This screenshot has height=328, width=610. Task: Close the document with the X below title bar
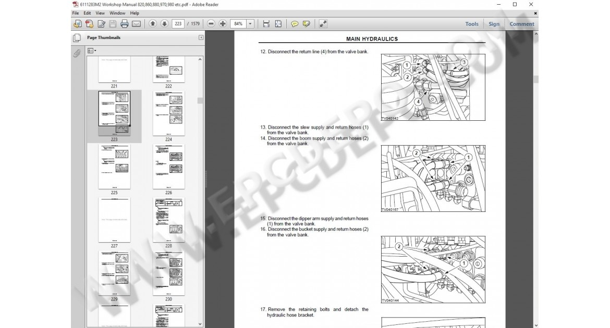click(x=535, y=13)
